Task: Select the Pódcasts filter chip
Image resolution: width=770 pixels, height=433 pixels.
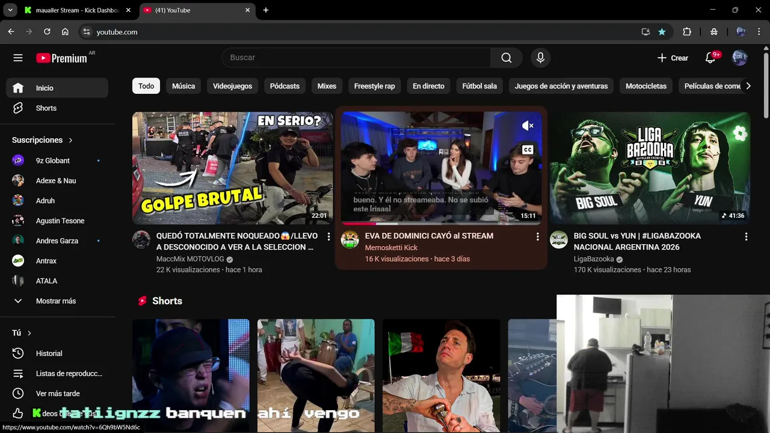Action: point(285,86)
